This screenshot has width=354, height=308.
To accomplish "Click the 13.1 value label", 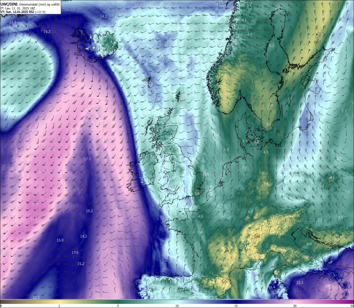I will coord(220,4).
